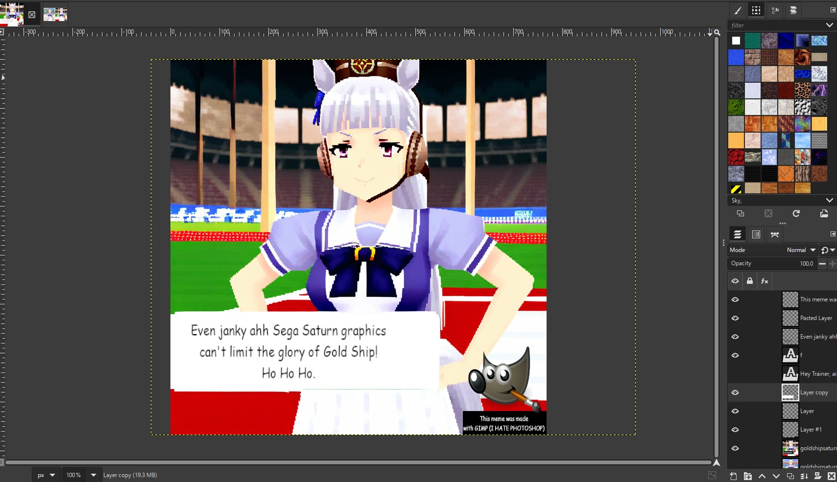Image resolution: width=837 pixels, height=482 pixels.
Task: Select the 'Hey Trainer, ai' text layer
Action: click(782, 374)
